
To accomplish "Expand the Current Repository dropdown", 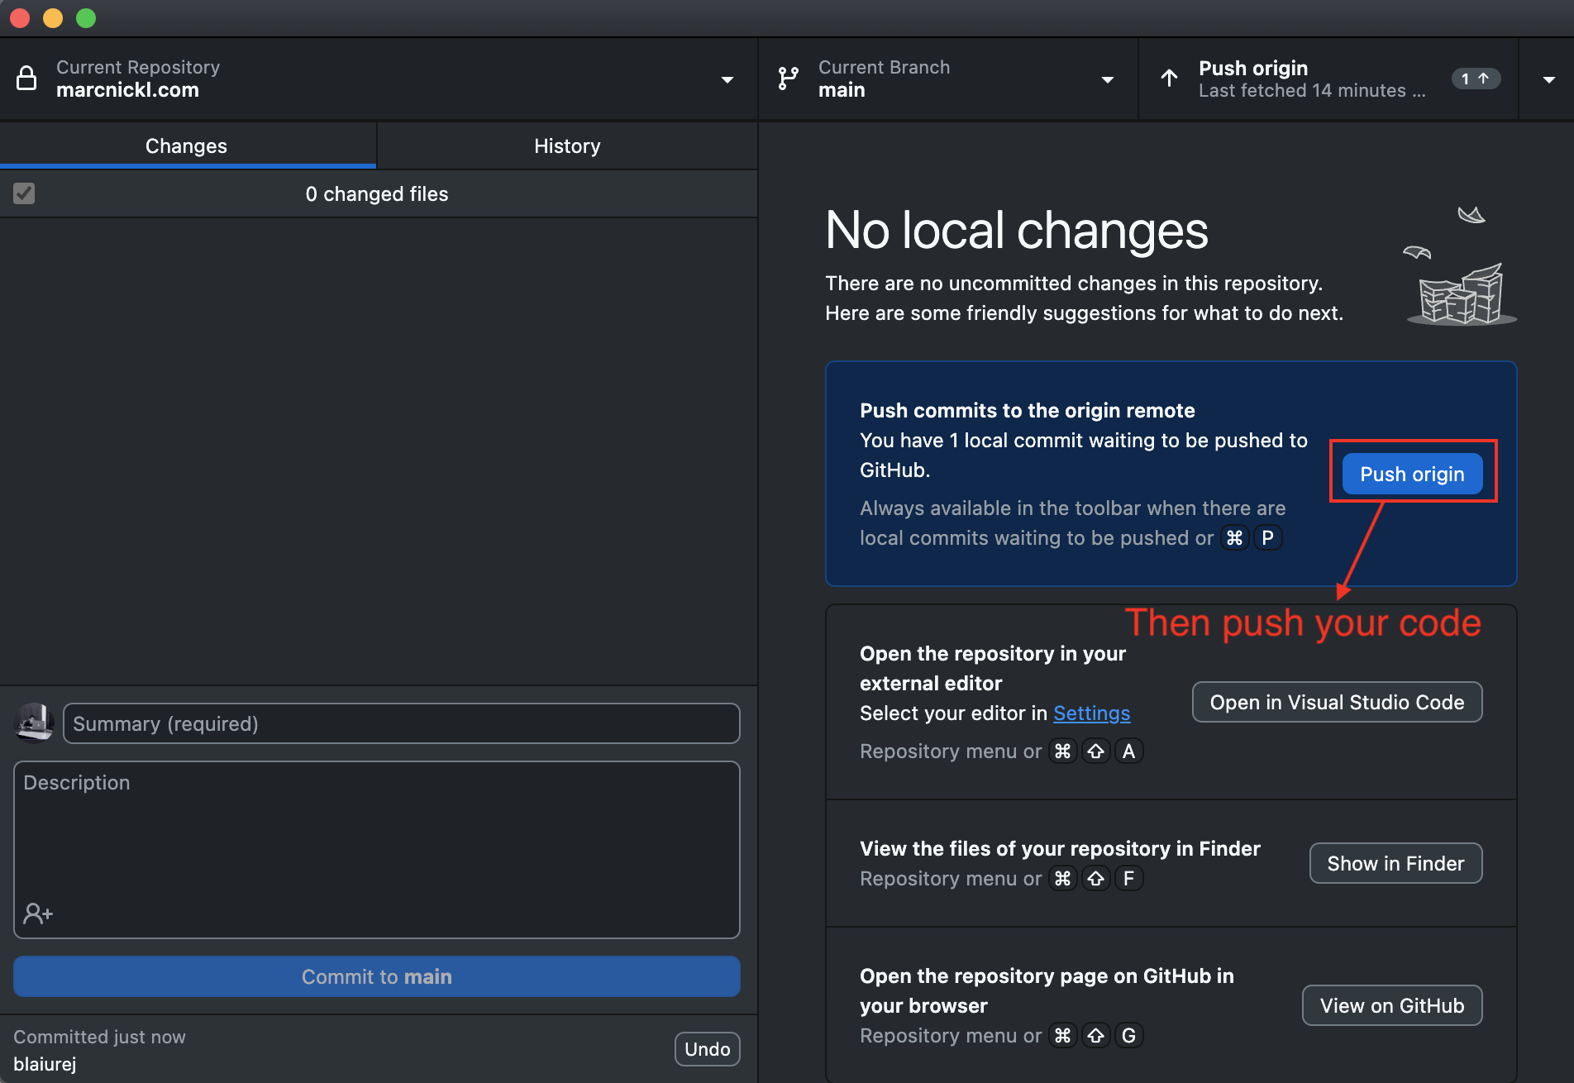I will click(727, 79).
